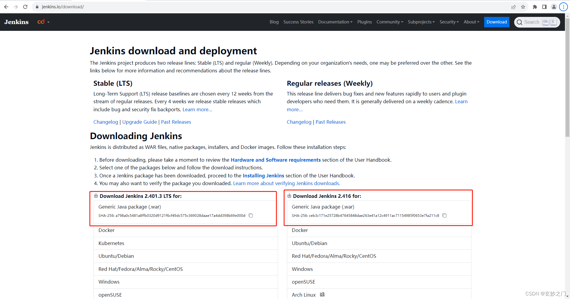This screenshot has width=570, height=299.
Task: Select Docker under LTS downloads
Action: point(186,230)
